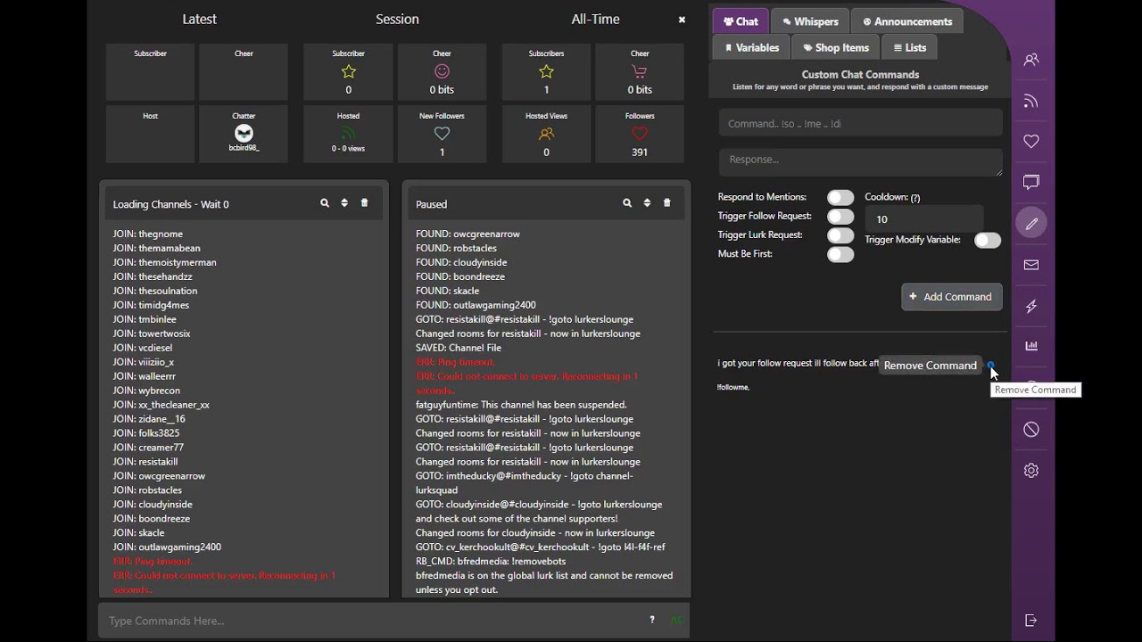Toggle Trigger Follow Request switch
1142x642 pixels.
click(840, 216)
